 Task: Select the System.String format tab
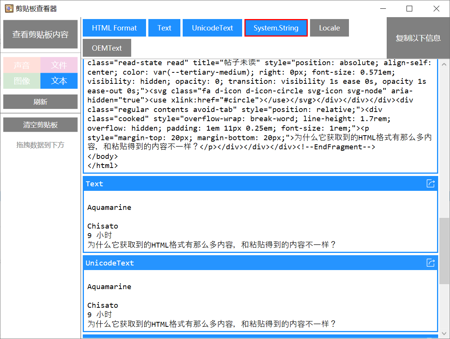pyautogui.click(x=276, y=28)
